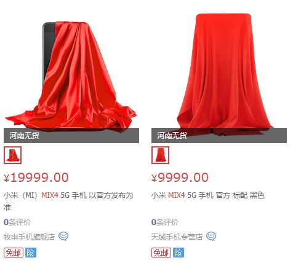Open chat with 天域手机专营店 seller
The width and height of the screenshot is (293, 271).
(x=211, y=237)
